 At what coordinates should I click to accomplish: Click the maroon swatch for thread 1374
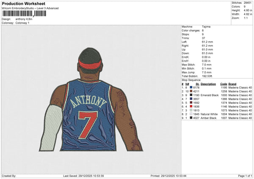tap(191, 103)
